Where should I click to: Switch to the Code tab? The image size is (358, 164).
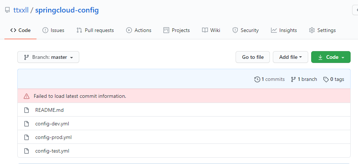tap(20, 30)
